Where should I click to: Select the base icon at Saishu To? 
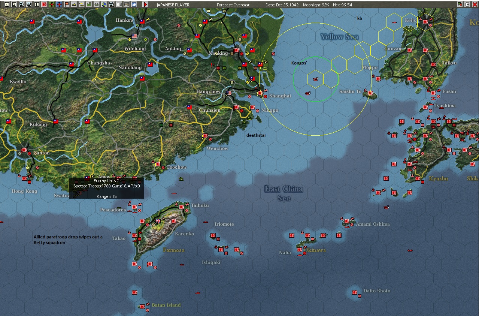coord(370,93)
